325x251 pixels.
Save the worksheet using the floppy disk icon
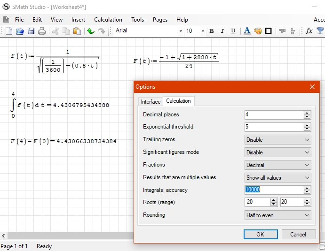[31, 31]
